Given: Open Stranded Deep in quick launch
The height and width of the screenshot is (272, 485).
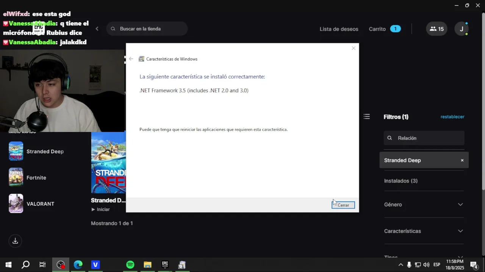Looking at the screenshot, I should point(45,151).
